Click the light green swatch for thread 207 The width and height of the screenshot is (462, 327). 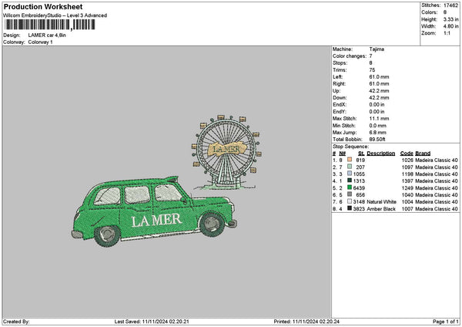(x=350, y=167)
